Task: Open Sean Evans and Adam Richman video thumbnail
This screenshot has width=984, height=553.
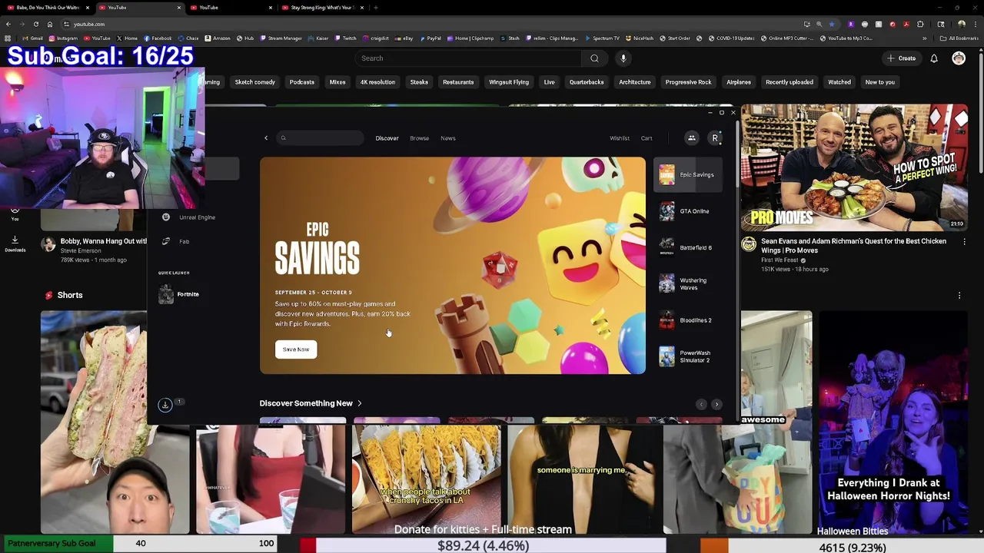Action: [854, 167]
